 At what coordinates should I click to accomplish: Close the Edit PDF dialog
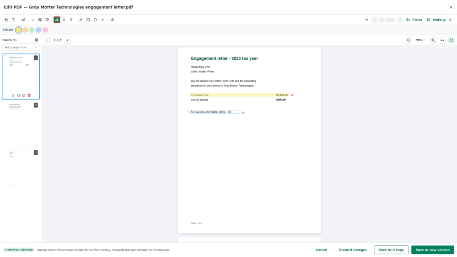[451, 7]
